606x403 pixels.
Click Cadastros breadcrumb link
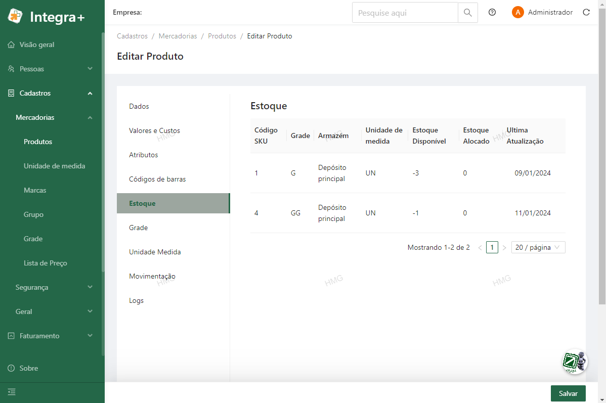click(132, 36)
